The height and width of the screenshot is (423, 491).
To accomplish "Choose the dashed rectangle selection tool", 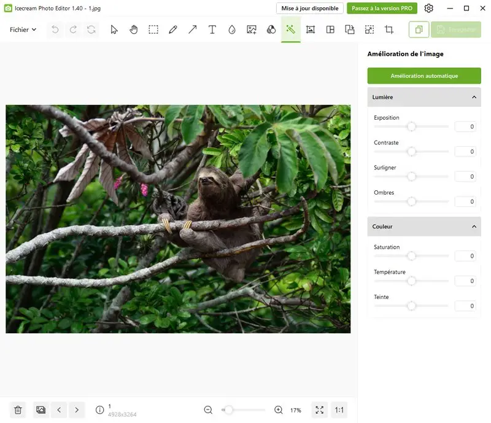I will point(153,29).
